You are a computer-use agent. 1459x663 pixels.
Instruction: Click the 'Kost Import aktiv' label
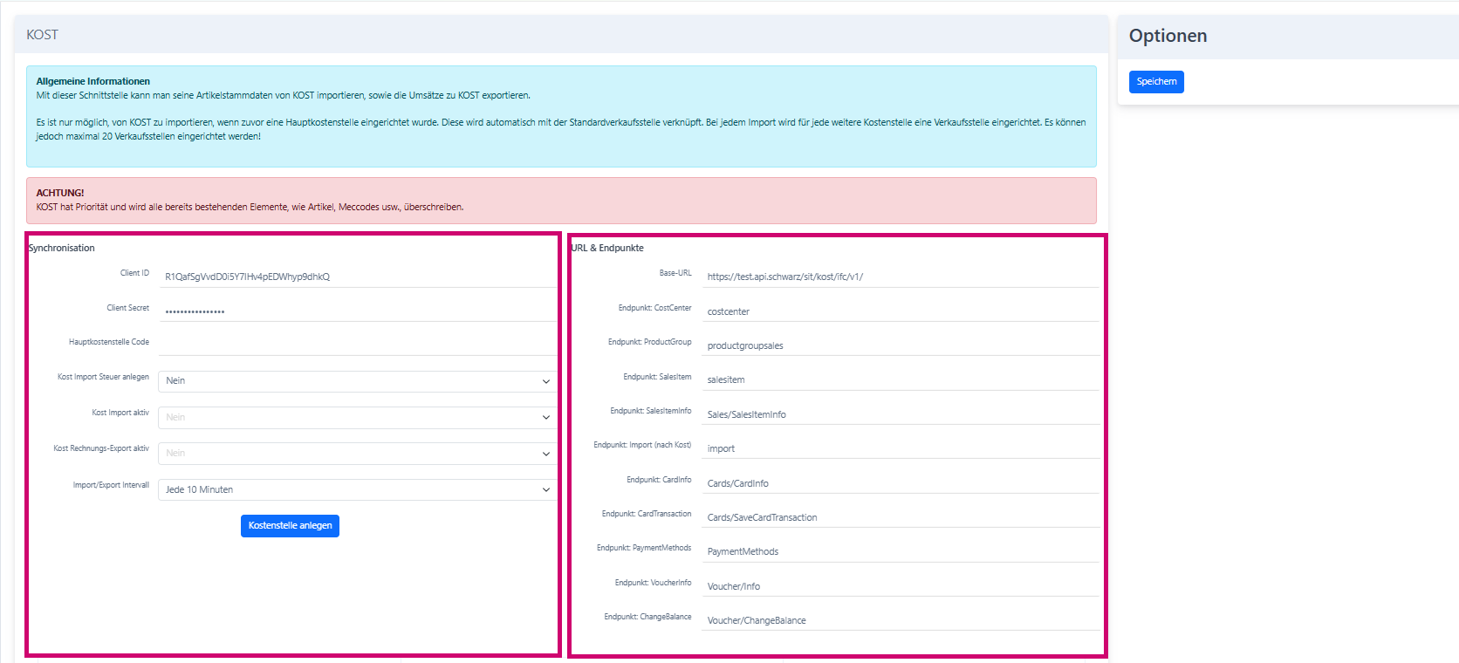[120, 413]
